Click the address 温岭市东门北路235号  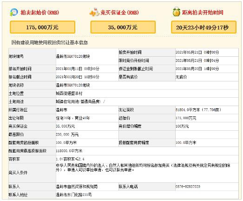pyautogui.click(x=74, y=195)
